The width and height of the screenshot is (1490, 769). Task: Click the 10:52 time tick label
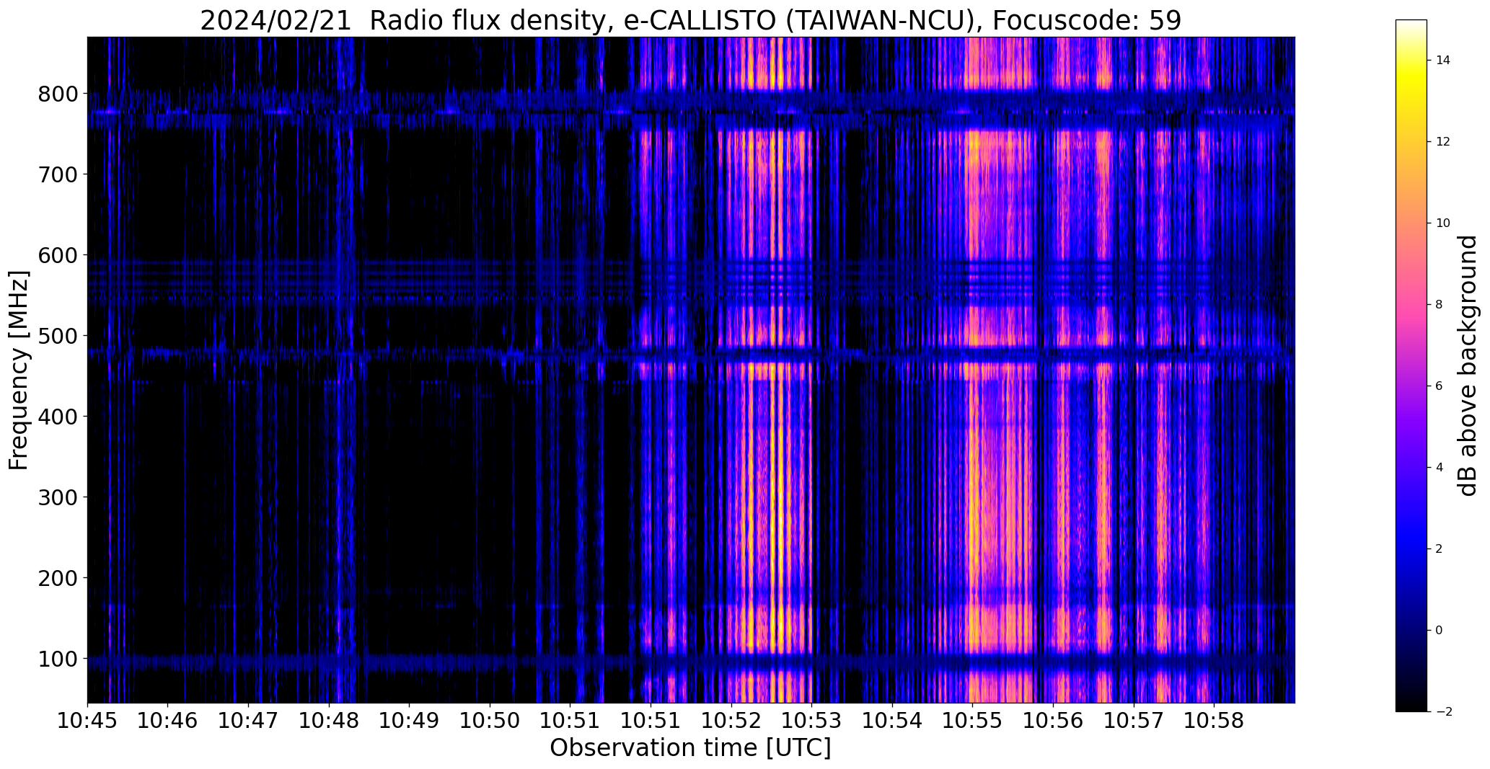click(731, 721)
